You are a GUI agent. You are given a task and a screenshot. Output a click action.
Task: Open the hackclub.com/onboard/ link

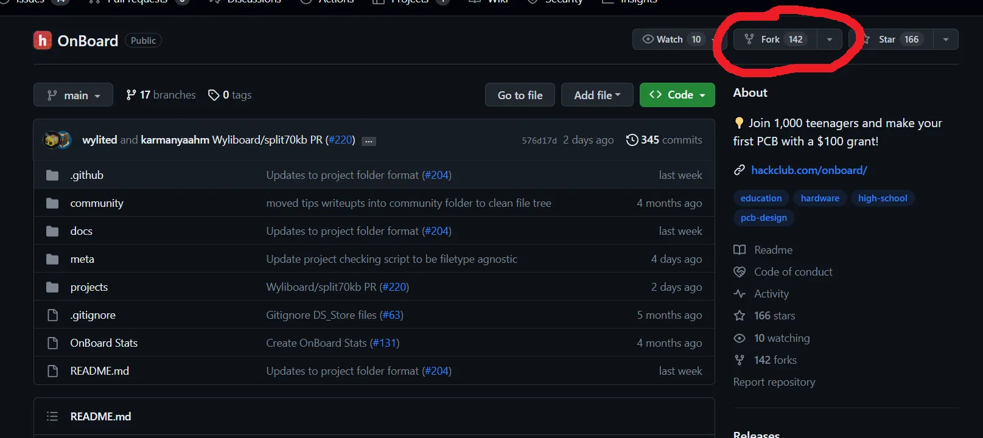809,170
